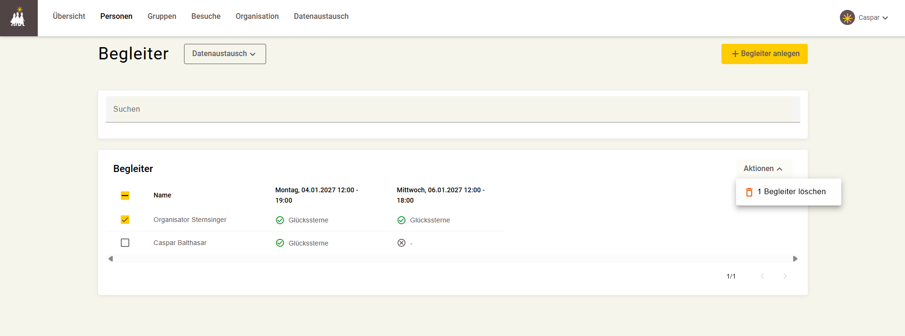Viewport: 905px width, 336px height.
Task: Click the Sternsinger three kings logo
Action: coord(18,17)
